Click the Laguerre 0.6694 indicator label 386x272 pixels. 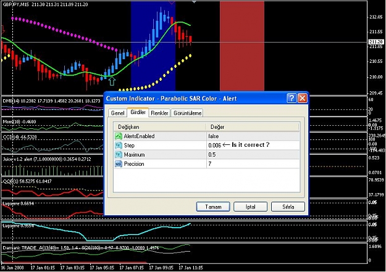[18, 204]
